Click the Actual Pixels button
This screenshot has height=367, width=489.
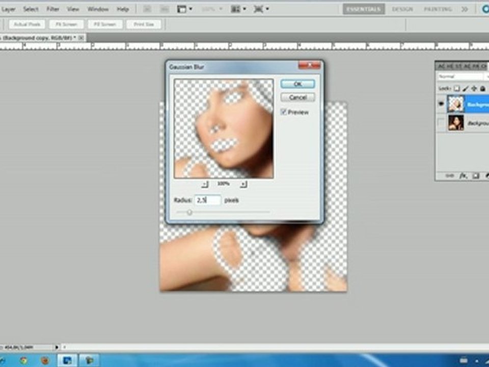coord(27,24)
